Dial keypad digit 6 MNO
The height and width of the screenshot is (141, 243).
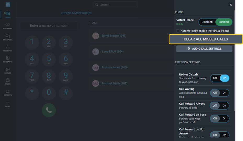pos(66,60)
